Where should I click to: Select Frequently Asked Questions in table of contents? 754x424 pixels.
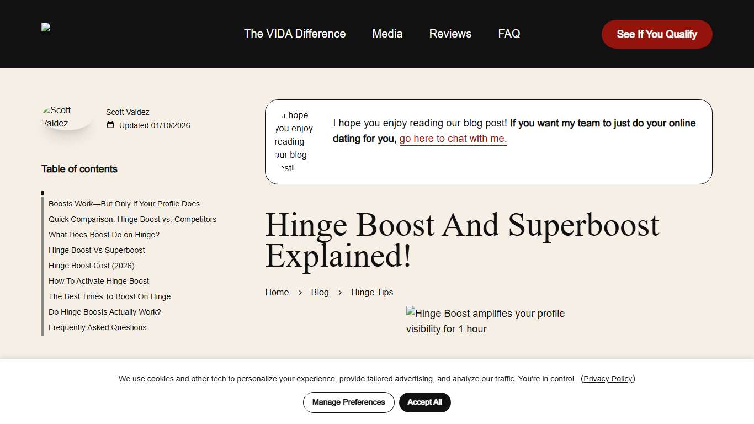click(97, 327)
